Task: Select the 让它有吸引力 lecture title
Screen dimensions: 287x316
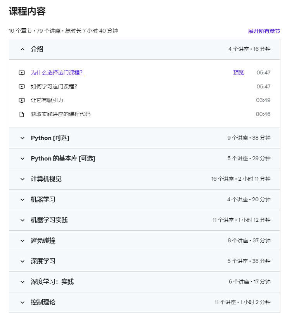Action: click(x=47, y=100)
